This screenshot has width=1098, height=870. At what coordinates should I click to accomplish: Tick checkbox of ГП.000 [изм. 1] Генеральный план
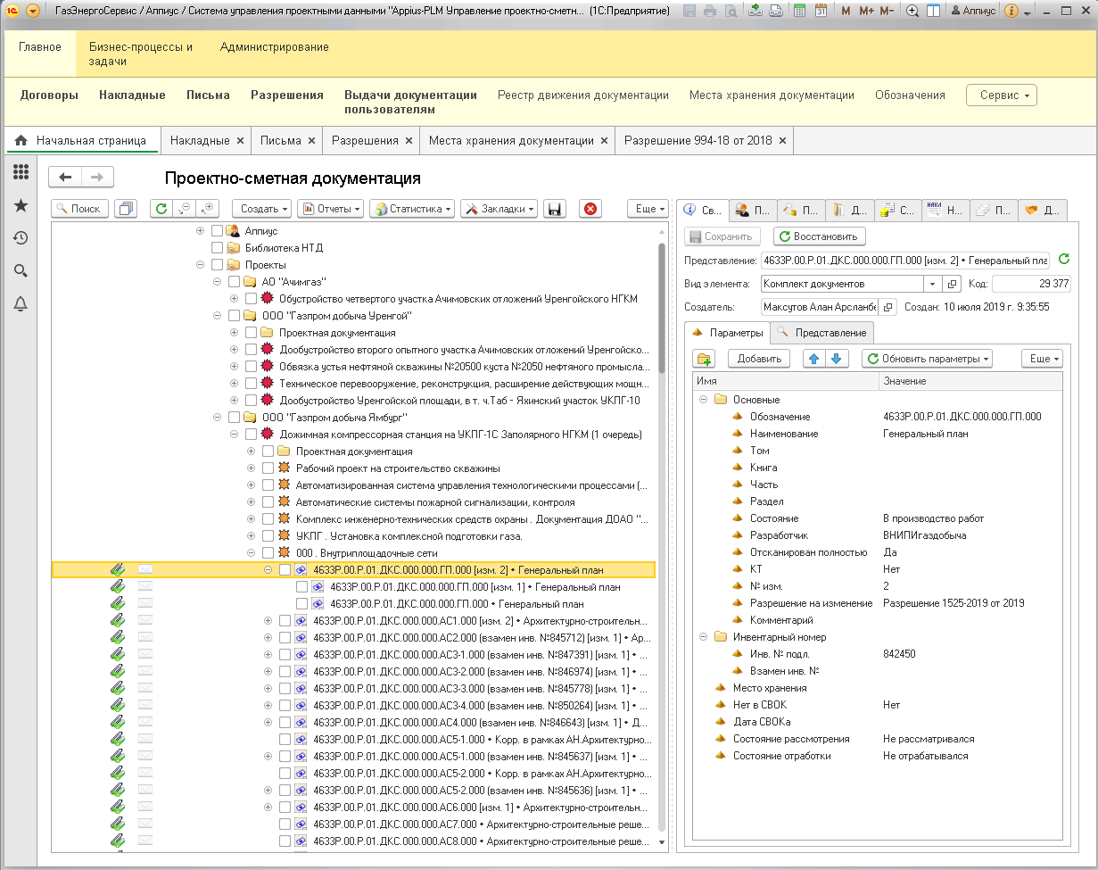point(301,587)
